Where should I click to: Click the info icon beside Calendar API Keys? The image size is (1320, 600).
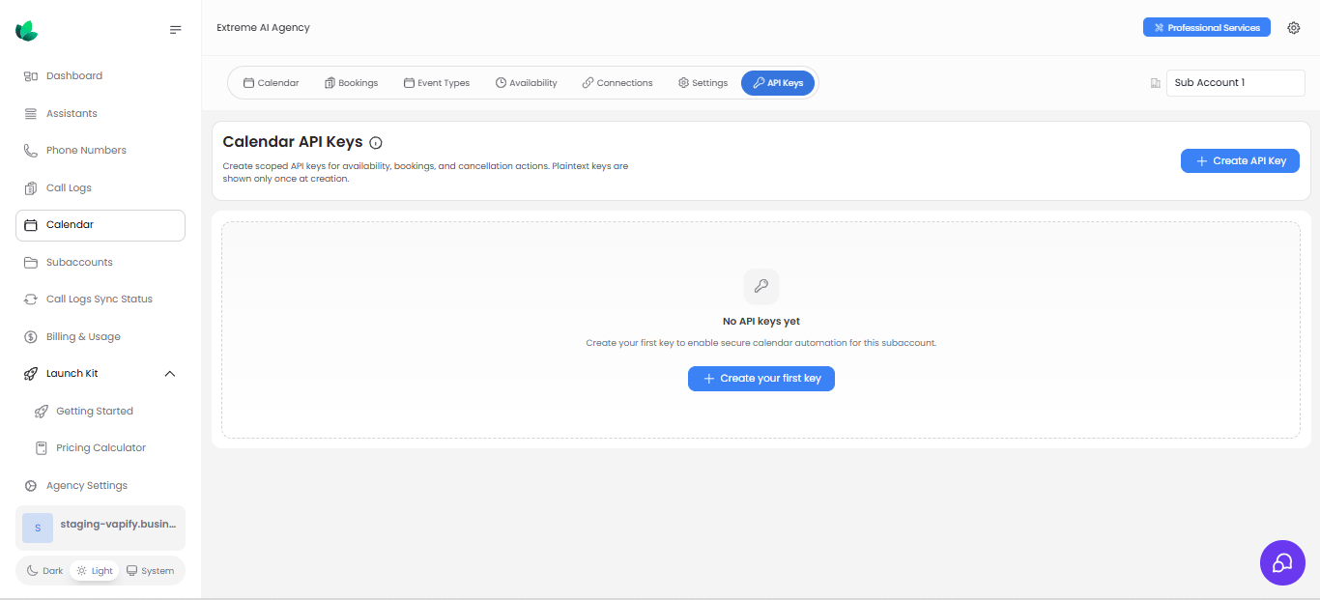coord(376,143)
